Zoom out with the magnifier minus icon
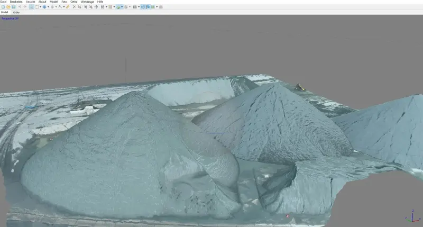This screenshot has width=423, height=227. (x=91, y=7)
